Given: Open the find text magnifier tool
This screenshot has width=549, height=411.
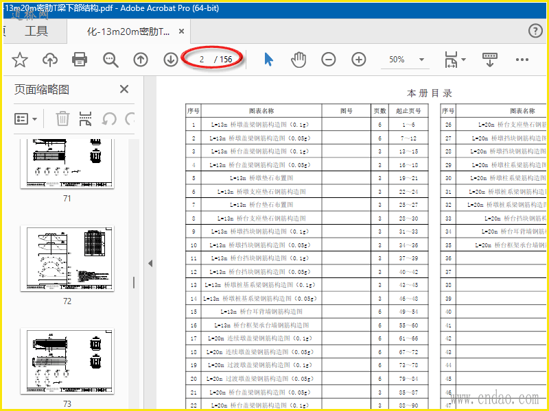Looking at the screenshot, I should click(110, 60).
